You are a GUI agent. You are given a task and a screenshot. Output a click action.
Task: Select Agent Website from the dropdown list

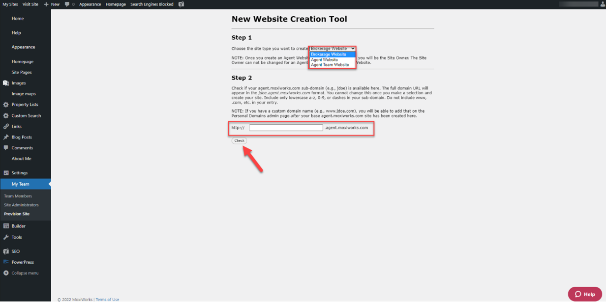(x=324, y=60)
